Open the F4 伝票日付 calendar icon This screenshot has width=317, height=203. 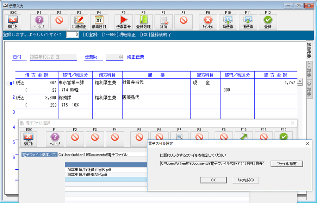point(99,22)
